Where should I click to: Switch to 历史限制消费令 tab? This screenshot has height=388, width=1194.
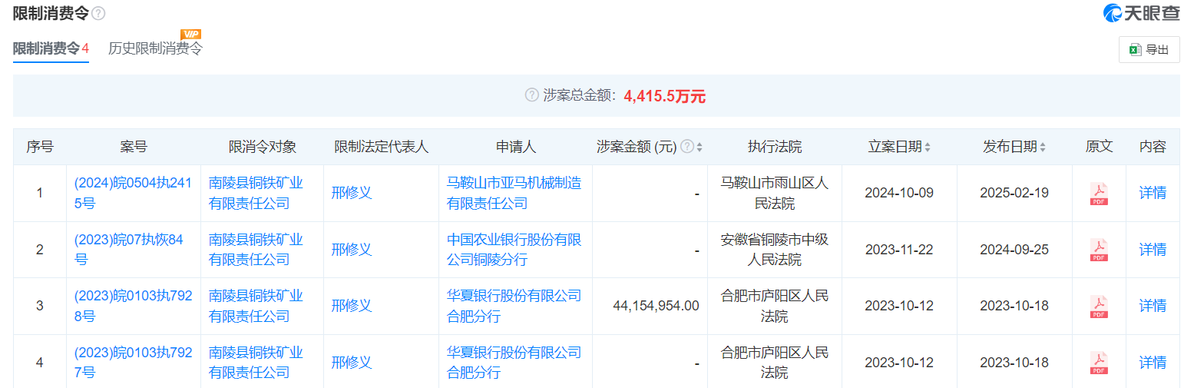point(155,48)
